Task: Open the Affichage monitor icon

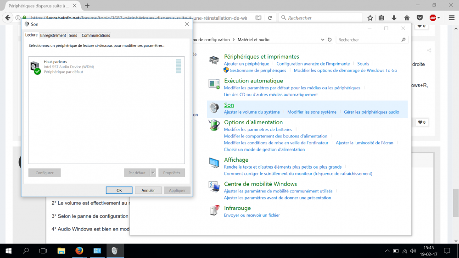Action: (214, 162)
